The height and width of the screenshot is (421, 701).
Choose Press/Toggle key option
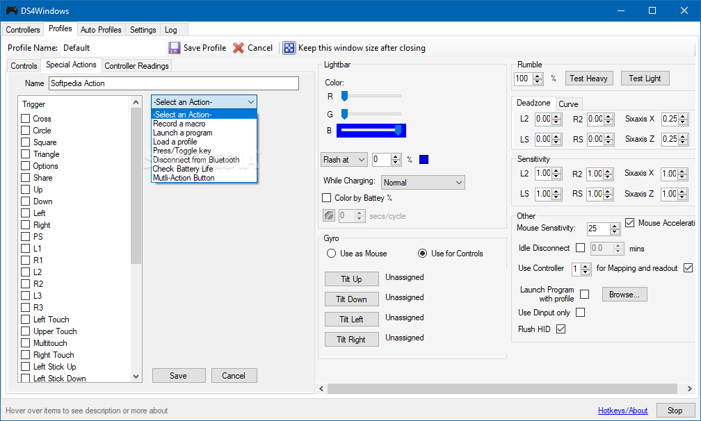pyautogui.click(x=204, y=151)
